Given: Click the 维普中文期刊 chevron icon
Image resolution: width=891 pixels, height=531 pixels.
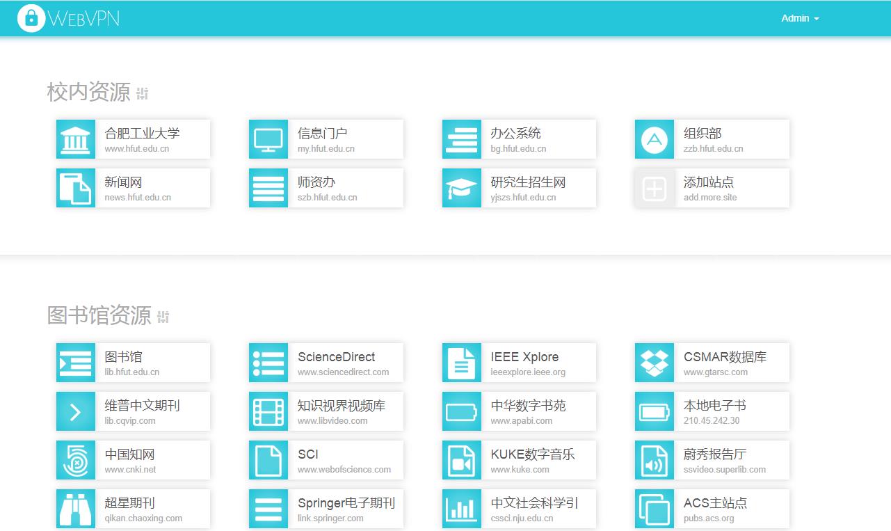Looking at the screenshot, I should coord(76,411).
